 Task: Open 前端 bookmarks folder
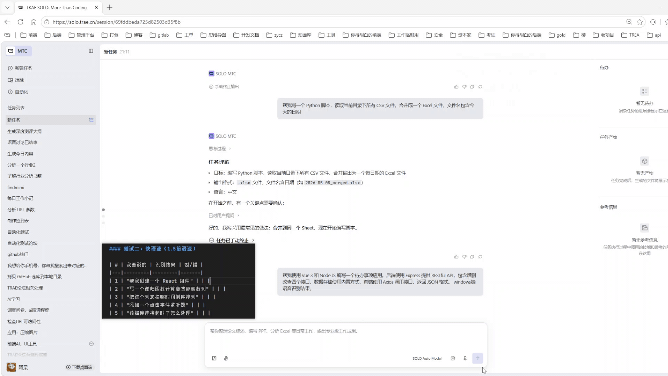pyautogui.click(x=29, y=35)
